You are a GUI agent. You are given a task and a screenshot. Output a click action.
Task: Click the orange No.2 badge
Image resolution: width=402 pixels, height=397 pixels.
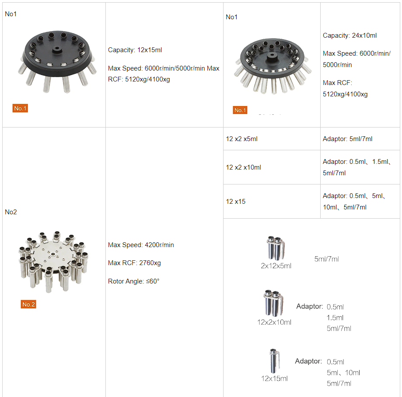pos(28,304)
